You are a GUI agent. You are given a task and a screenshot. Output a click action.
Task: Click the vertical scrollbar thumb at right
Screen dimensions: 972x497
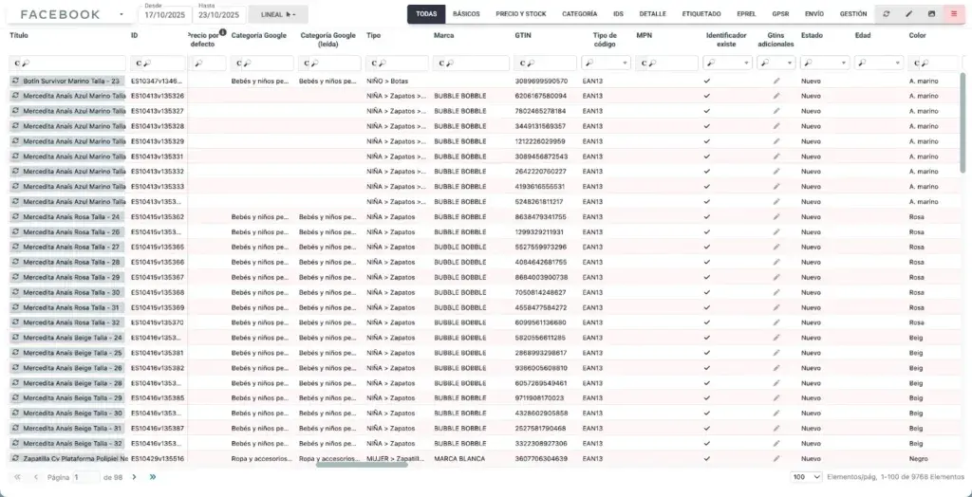point(963,122)
